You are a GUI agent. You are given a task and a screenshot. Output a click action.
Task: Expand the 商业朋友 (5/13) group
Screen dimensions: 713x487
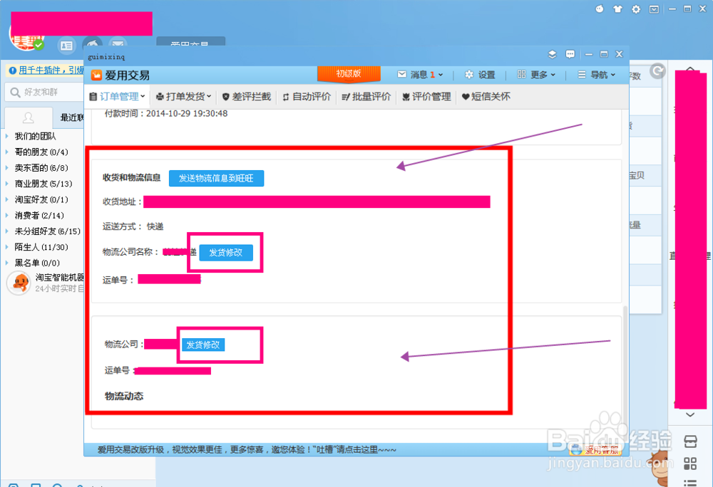click(39, 184)
